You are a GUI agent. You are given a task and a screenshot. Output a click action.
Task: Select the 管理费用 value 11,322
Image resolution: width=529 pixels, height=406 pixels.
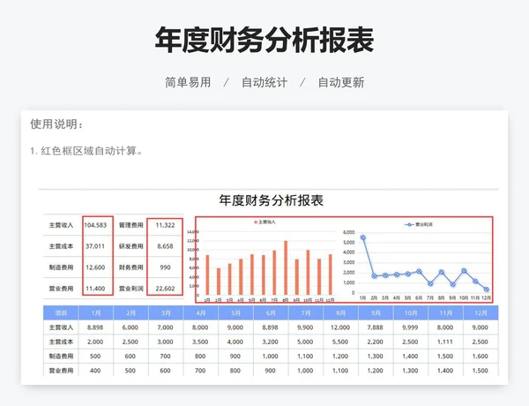point(166,225)
